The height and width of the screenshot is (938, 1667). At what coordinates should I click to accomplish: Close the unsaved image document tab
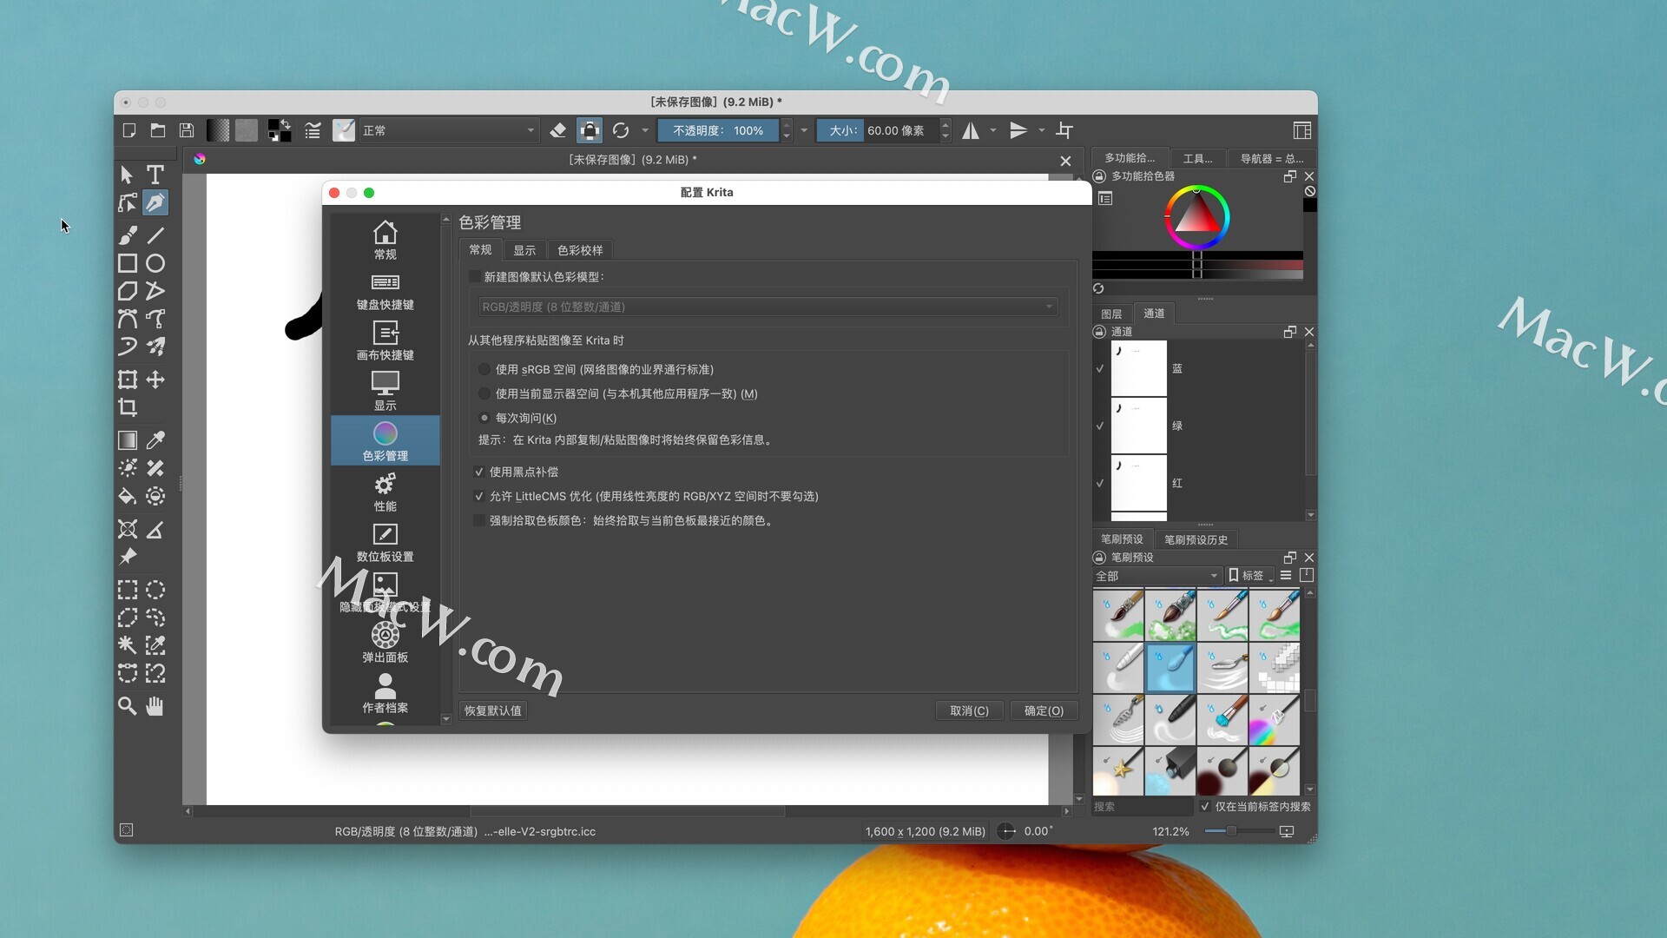pos(1065,161)
